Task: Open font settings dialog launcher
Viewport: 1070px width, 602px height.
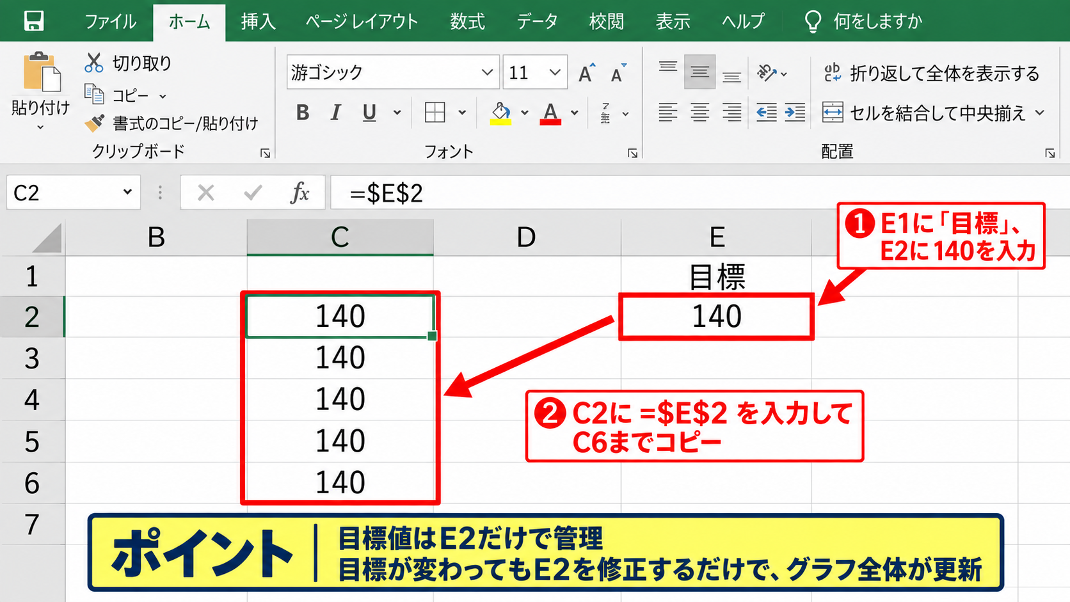Action: tap(632, 153)
